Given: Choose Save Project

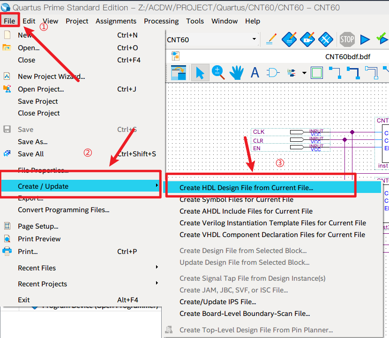Looking at the screenshot, I should 37,101.
